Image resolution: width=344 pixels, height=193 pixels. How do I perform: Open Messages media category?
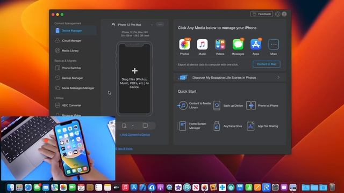238,44
